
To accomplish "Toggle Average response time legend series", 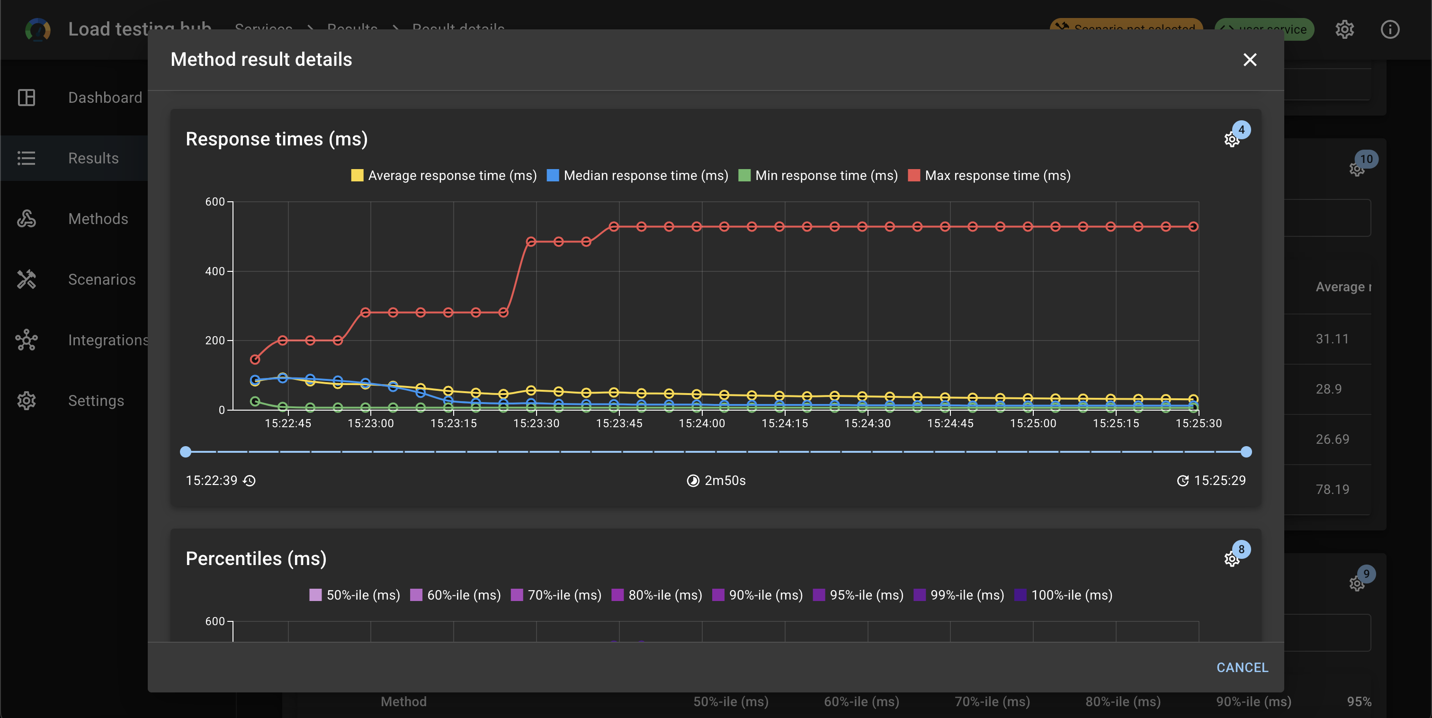I will (444, 176).
